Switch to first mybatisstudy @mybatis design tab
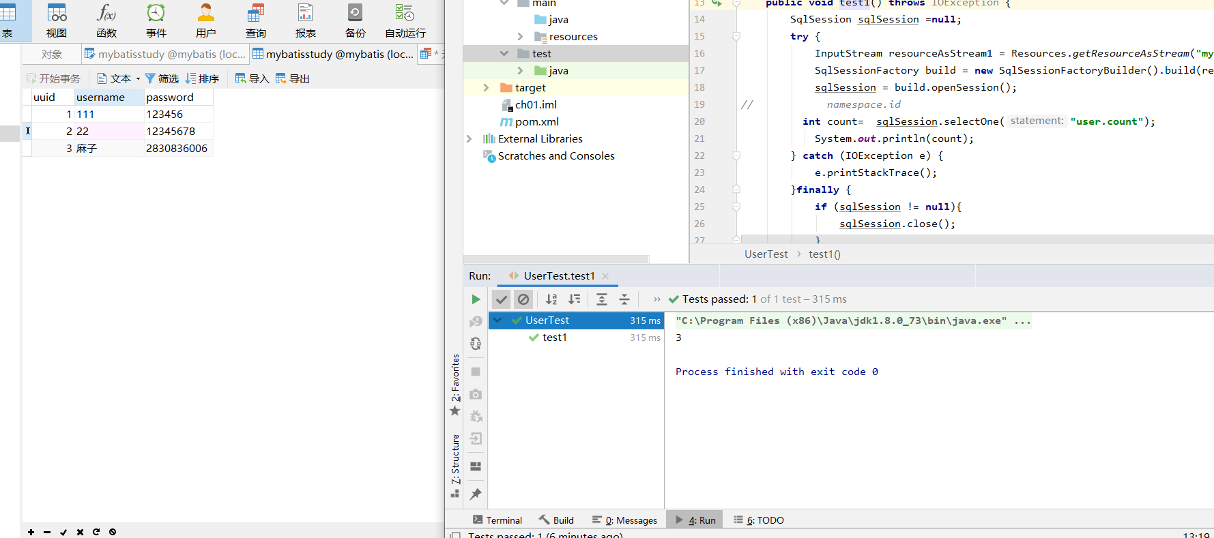 coord(165,54)
